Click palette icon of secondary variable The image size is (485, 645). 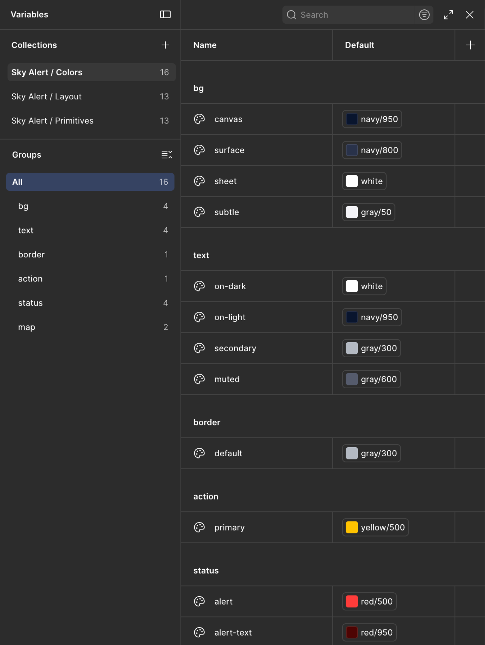[x=199, y=348]
